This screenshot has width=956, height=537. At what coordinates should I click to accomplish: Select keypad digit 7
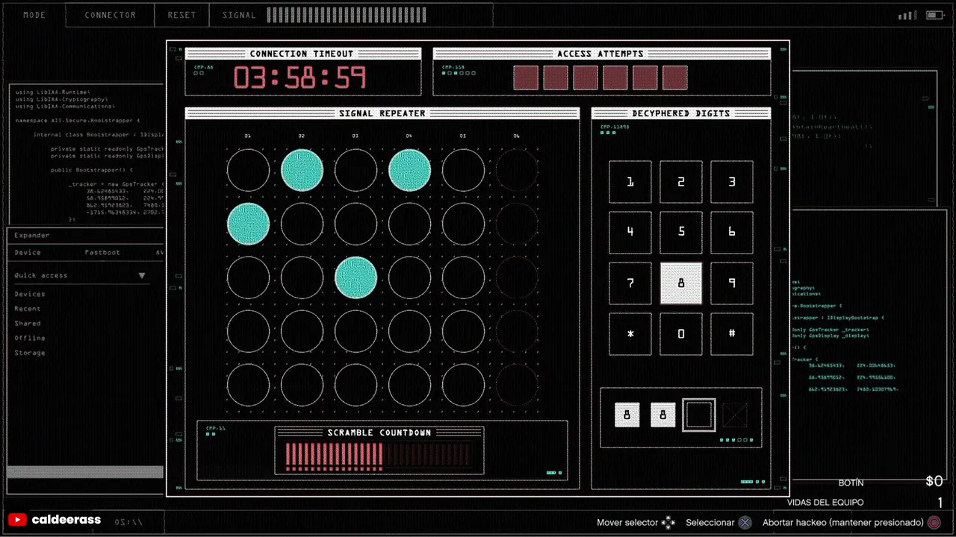point(630,283)
